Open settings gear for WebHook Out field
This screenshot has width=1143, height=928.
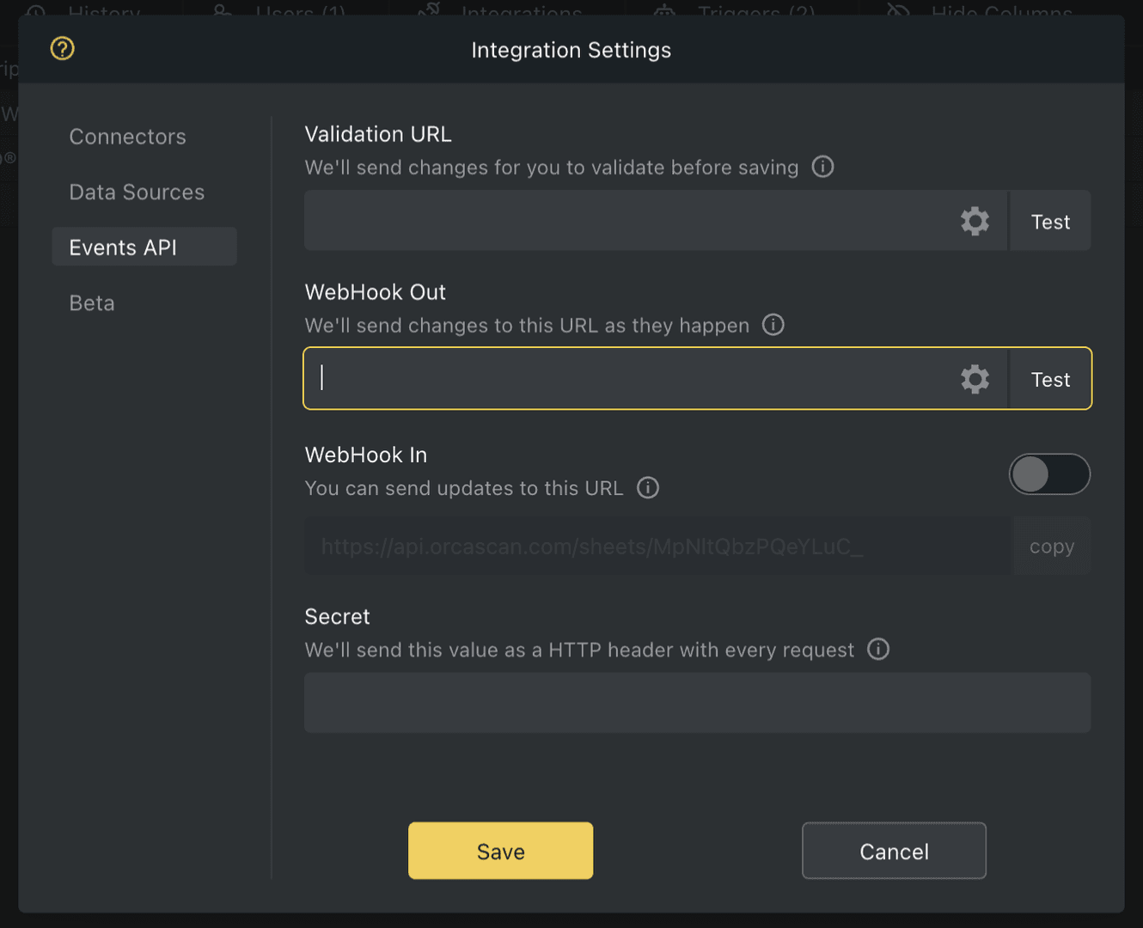[975, 378]
